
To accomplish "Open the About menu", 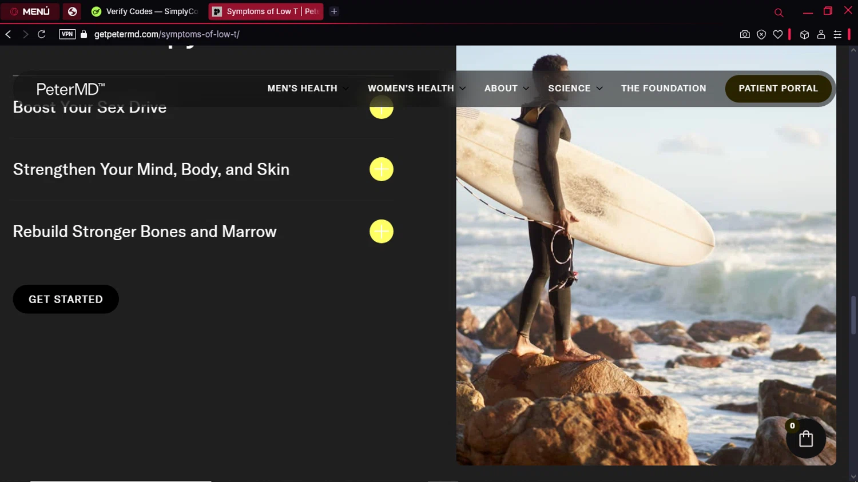I will click(501, 89).
